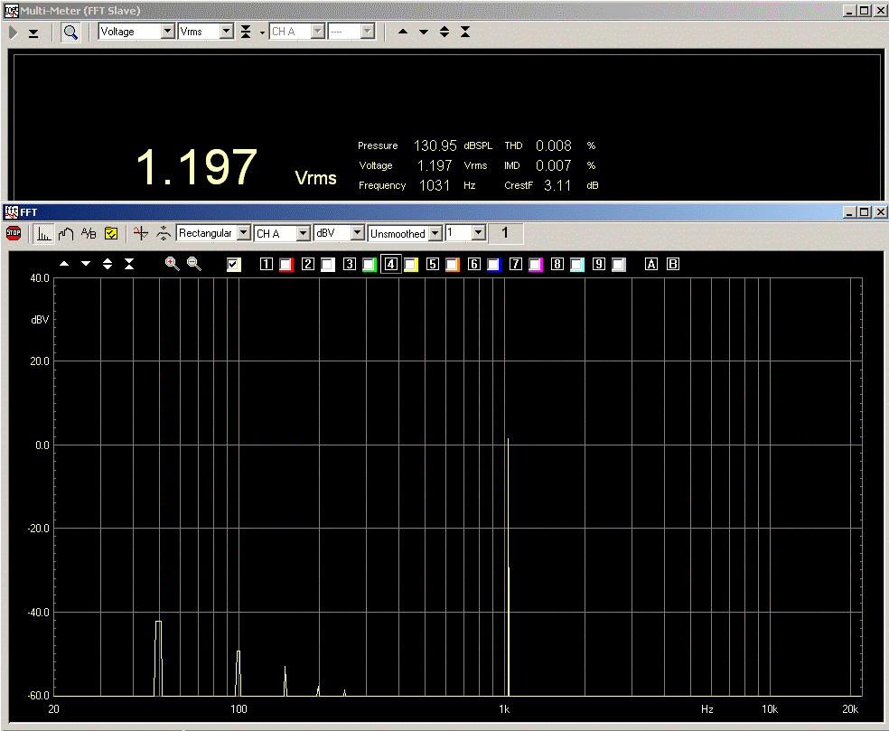Viewport: 889px width, 731px height.
Task: Toggle the red trace 1 checkbox
Action: click(285, 265)
